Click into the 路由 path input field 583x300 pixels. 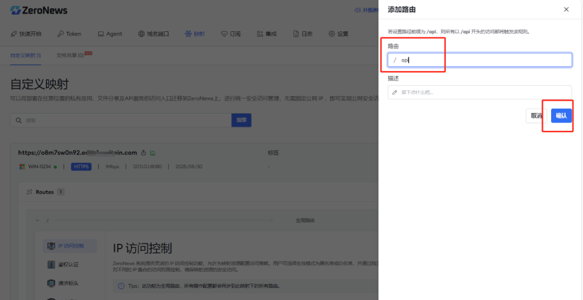[x=483, y=60]
